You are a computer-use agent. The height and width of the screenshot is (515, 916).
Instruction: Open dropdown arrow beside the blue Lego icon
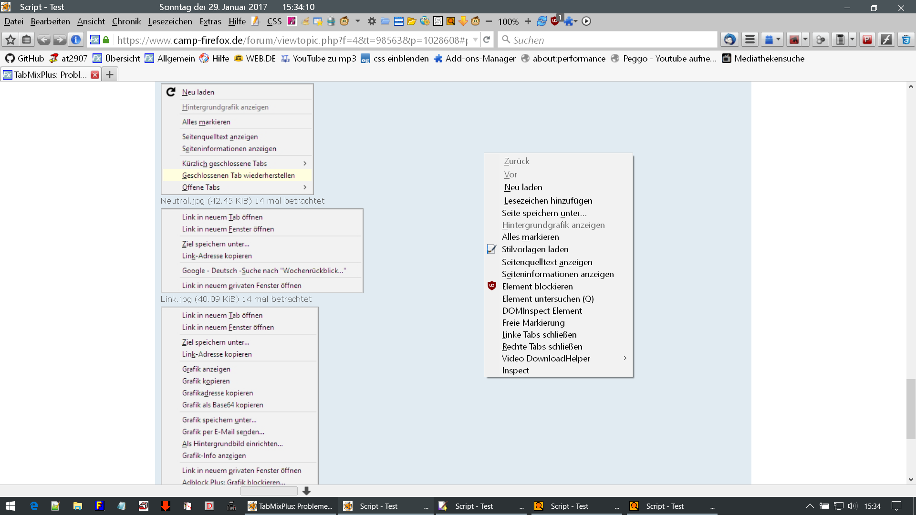coord(779,40)
